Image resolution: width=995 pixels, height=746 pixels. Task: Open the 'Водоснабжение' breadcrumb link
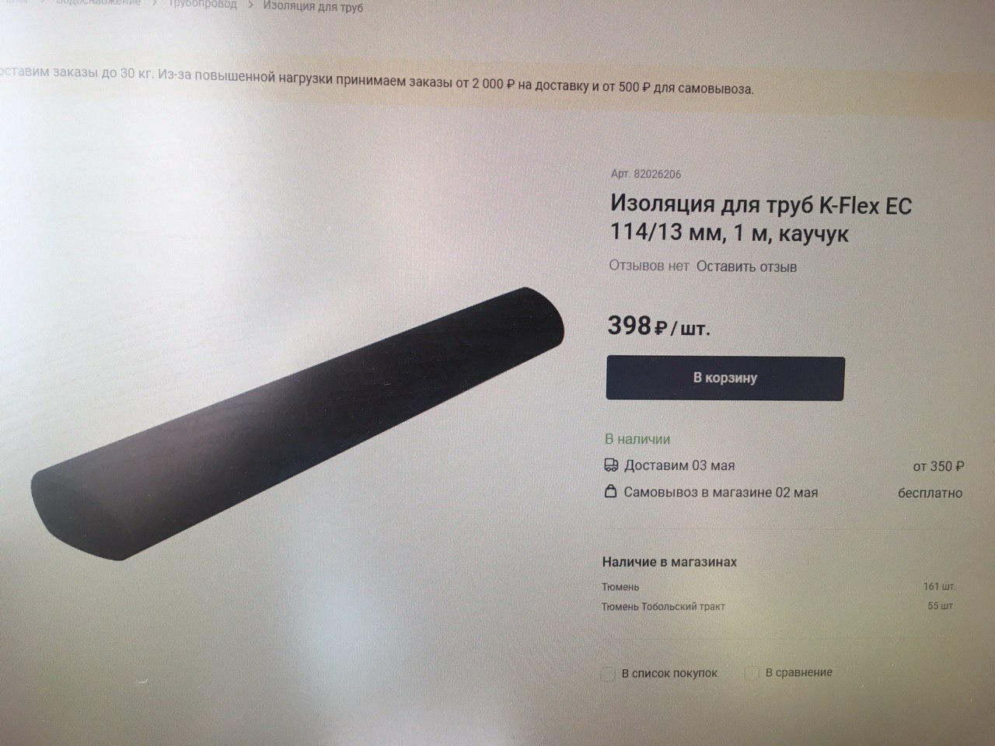(99, 3)
